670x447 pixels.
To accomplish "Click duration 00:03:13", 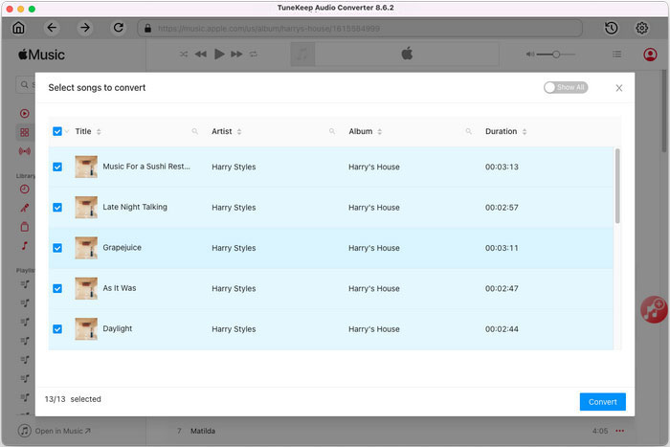I will (x=502, y=167).
